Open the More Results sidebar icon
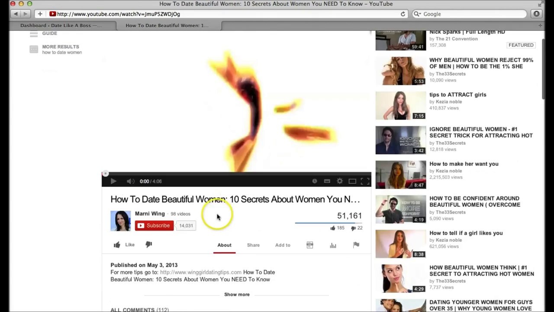This screenshot has height=312, width=554. (x=34, y=49)
